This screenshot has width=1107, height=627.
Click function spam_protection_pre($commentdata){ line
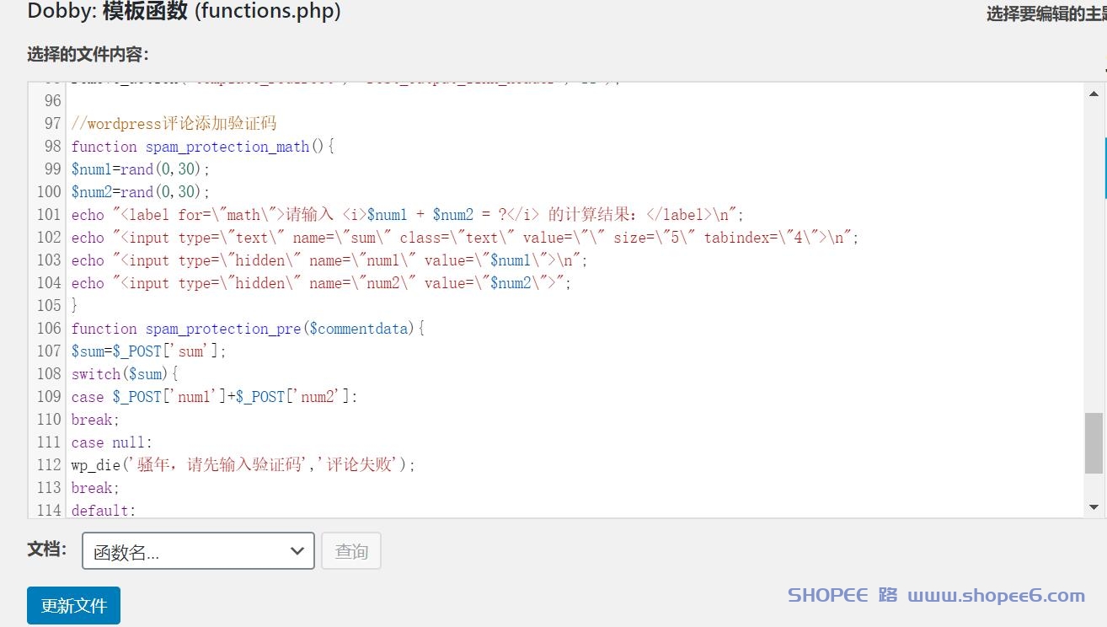point(248,328)
